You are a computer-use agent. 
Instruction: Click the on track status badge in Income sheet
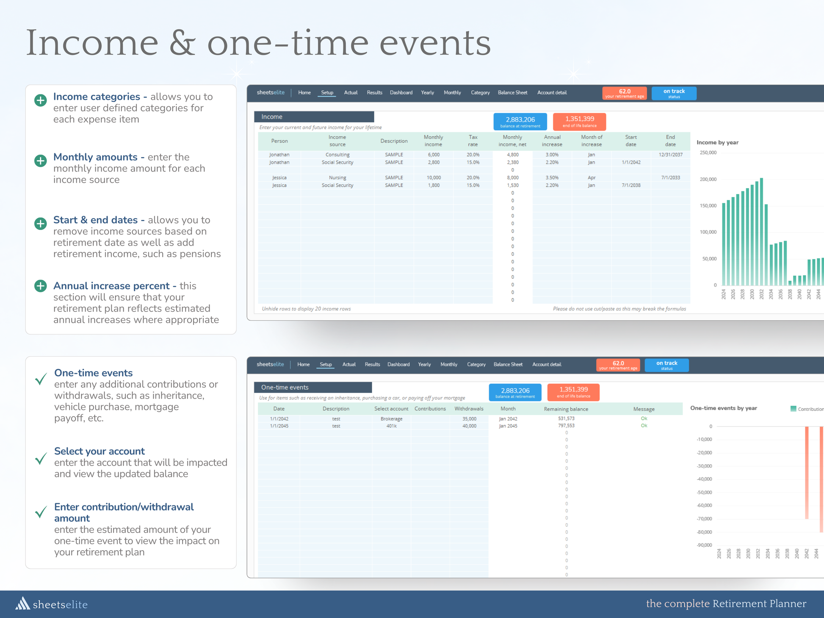click(674, 93)
